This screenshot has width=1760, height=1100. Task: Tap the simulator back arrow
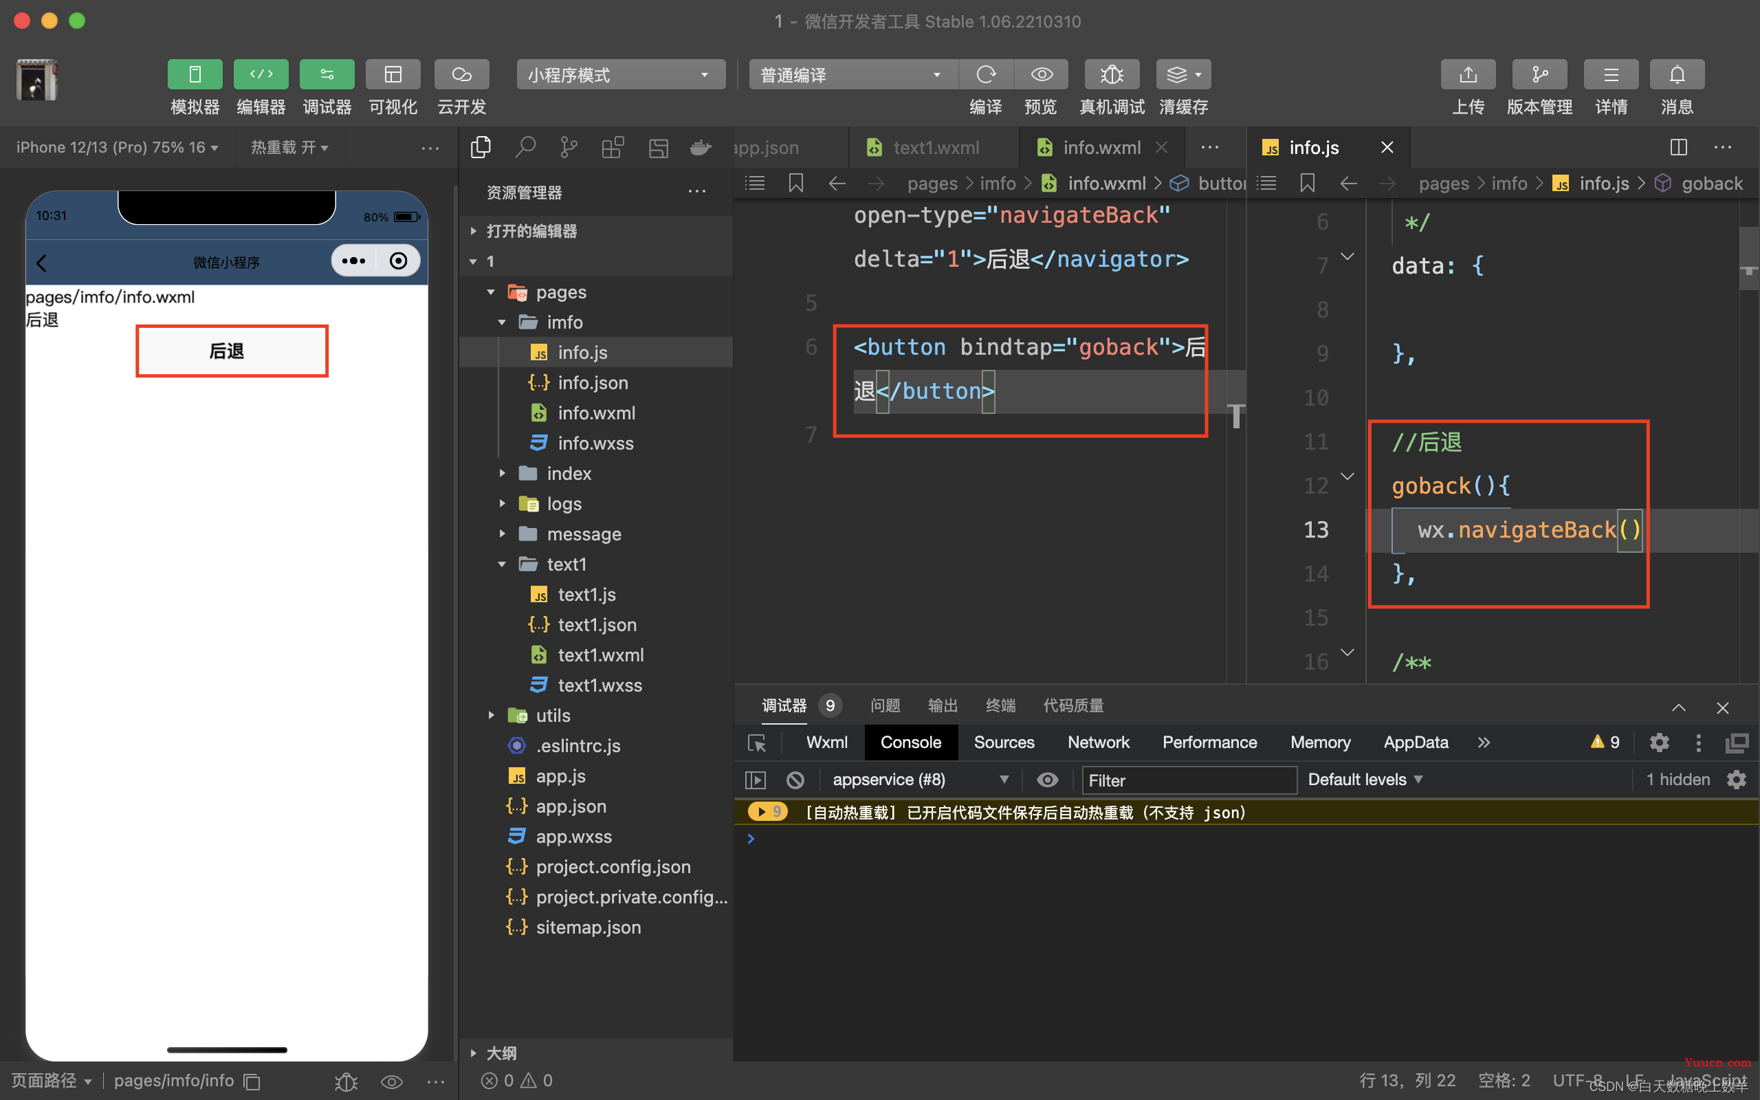click(x=42, y=263)
